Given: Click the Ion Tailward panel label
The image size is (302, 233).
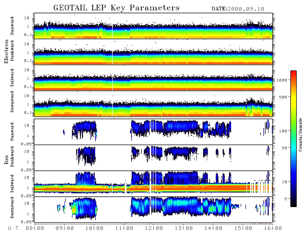Looking at the screenshot, I should point(12,184).
